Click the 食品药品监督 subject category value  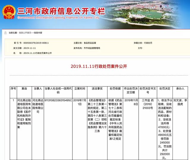pos(90,43)
